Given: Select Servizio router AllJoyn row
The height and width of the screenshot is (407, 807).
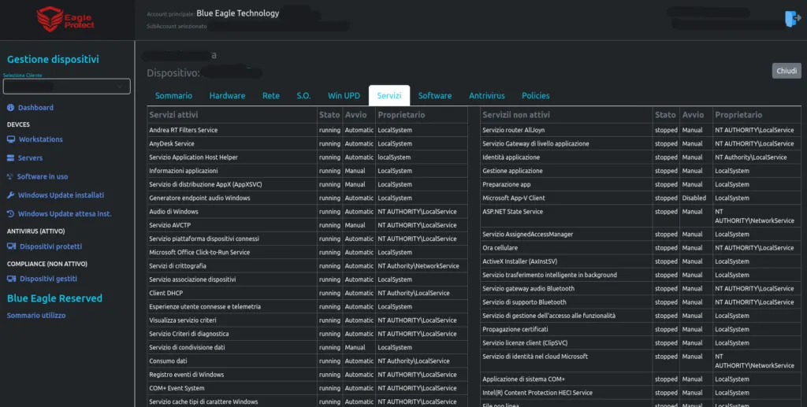Looking at the screenshot, I should pyautogui.click(x=641, y=130).
